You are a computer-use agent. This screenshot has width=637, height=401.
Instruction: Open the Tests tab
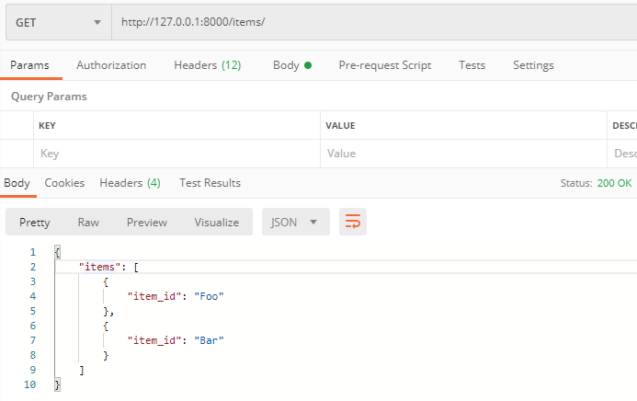pos(472,65)
